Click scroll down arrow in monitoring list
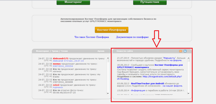 (108, 93)
